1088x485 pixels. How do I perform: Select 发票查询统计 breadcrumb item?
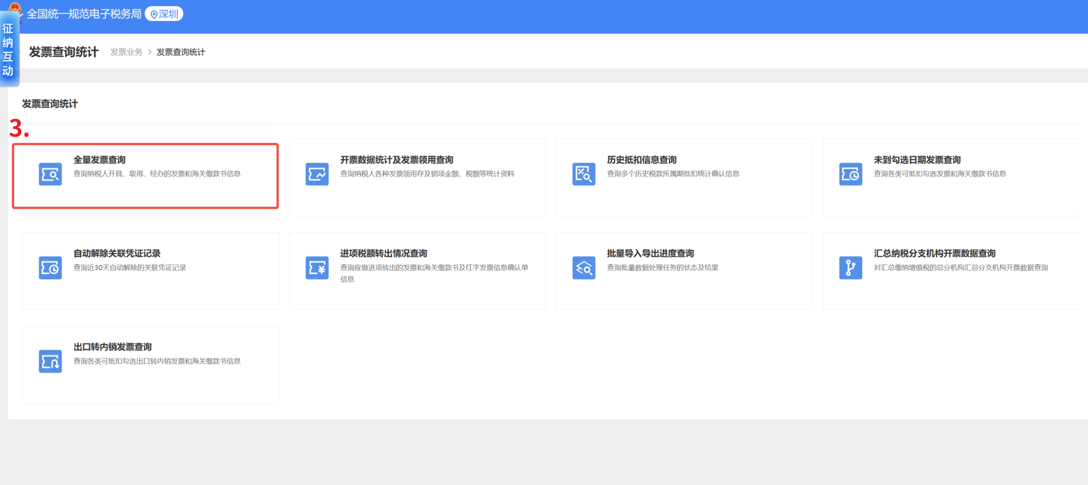181,52
